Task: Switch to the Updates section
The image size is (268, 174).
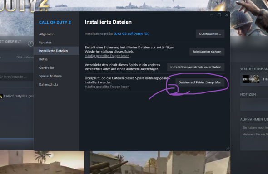Action: (x=45, y=43)
